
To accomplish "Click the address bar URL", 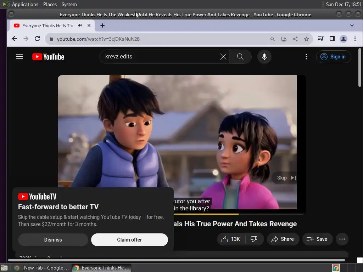I will 98,39.
